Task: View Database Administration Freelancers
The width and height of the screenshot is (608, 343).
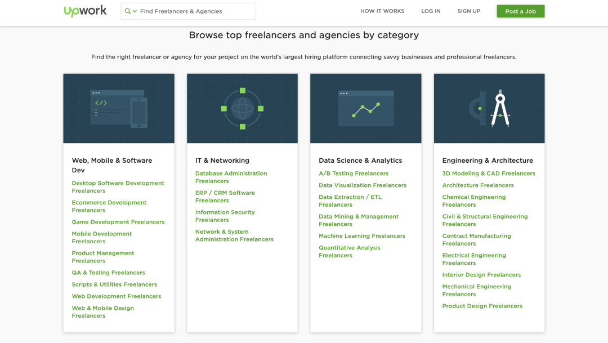Action: pos(231,177)
